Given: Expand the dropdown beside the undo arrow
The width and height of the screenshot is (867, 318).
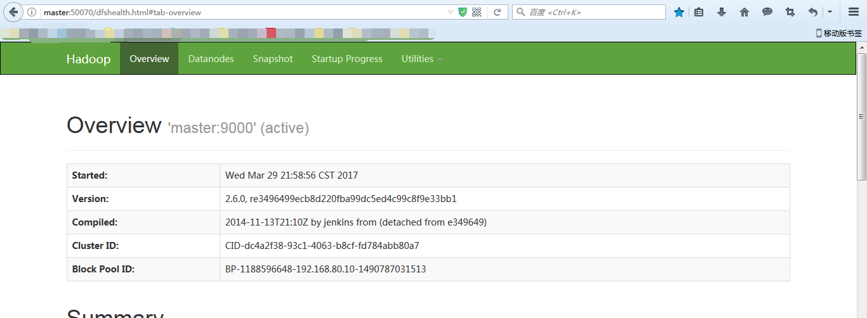Looking at the screenshot, I should click(x=830, y=12).
